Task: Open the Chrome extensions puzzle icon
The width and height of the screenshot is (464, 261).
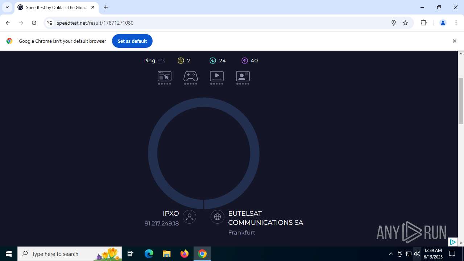Action: point(423,23)
